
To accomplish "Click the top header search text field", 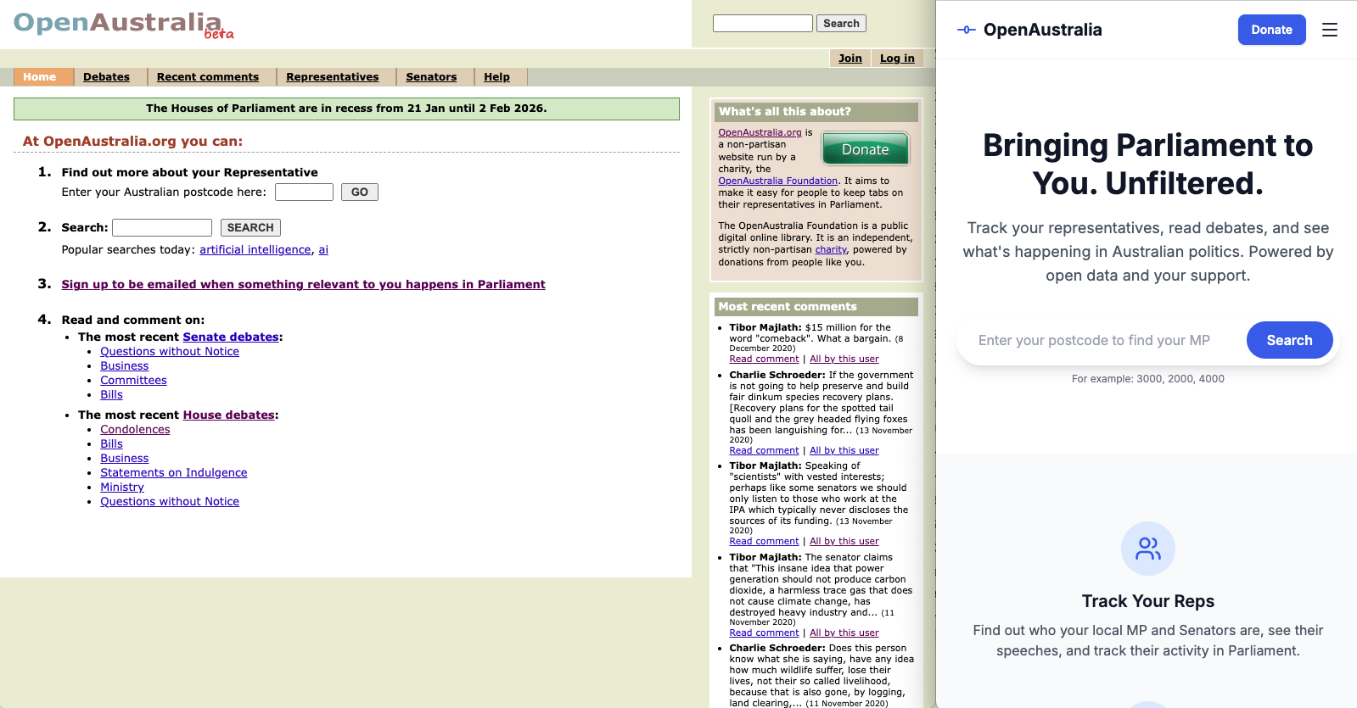I will (x=762, y=24).
